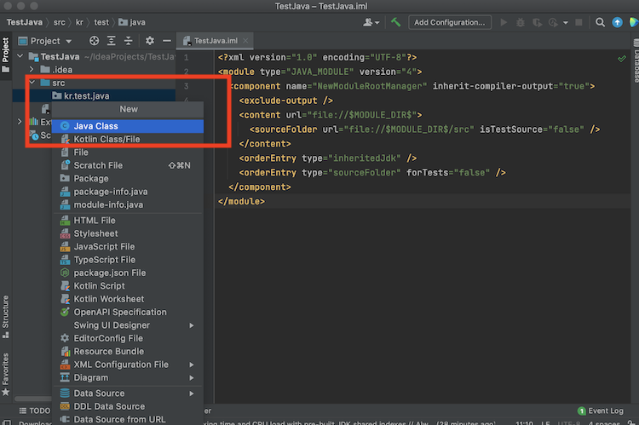Expand the External Libraries node
The width and height of the screenshot is (639, 425).
(x=19, y=122)
